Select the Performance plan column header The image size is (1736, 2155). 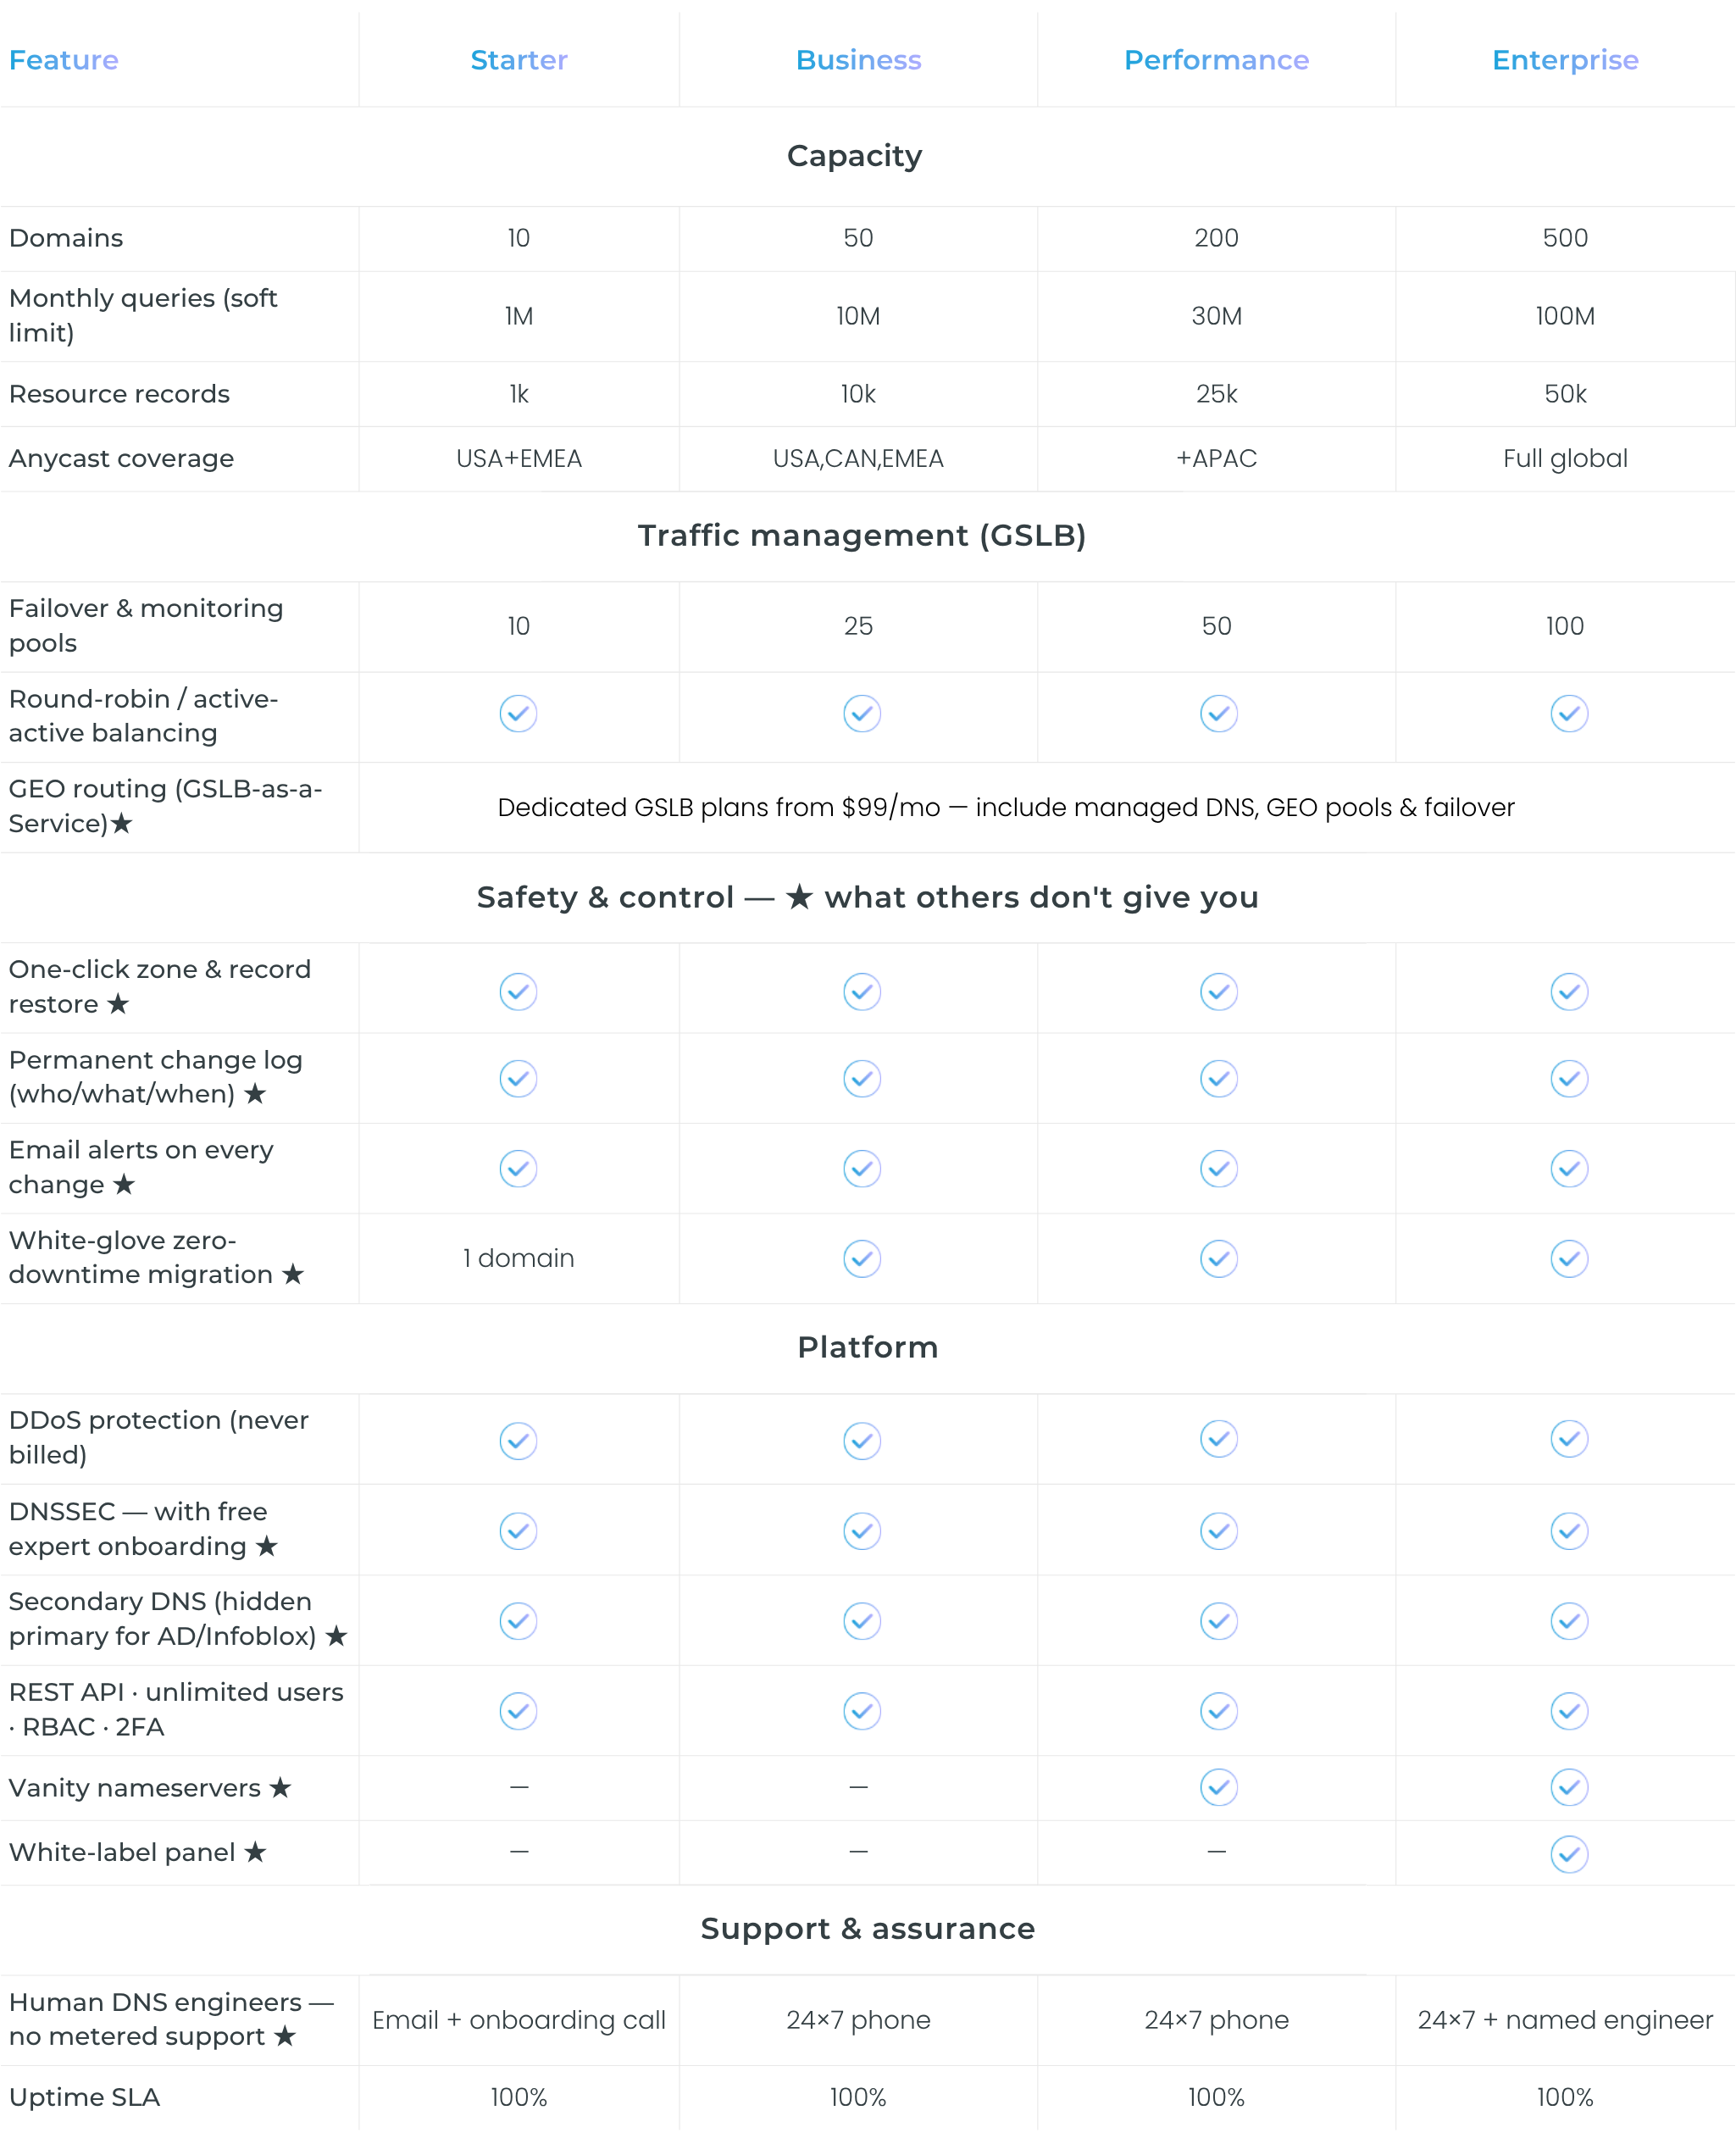coord(1216,60)
